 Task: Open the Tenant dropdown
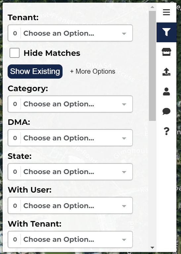pos(70,33)
